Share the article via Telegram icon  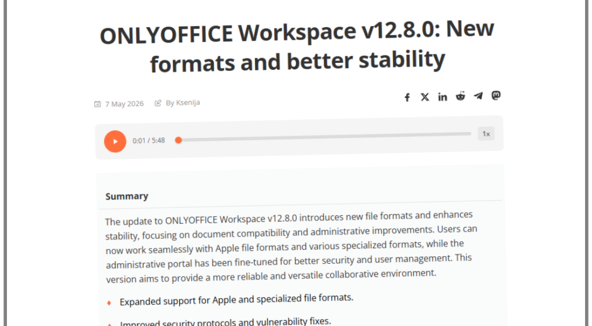pos(478,96)
